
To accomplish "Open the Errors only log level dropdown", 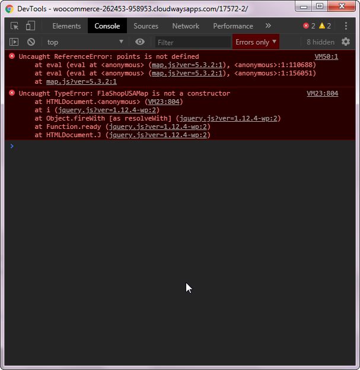I will point(256,42).
